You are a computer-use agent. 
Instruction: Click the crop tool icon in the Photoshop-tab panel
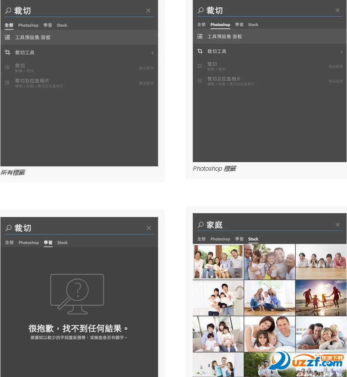200,51
